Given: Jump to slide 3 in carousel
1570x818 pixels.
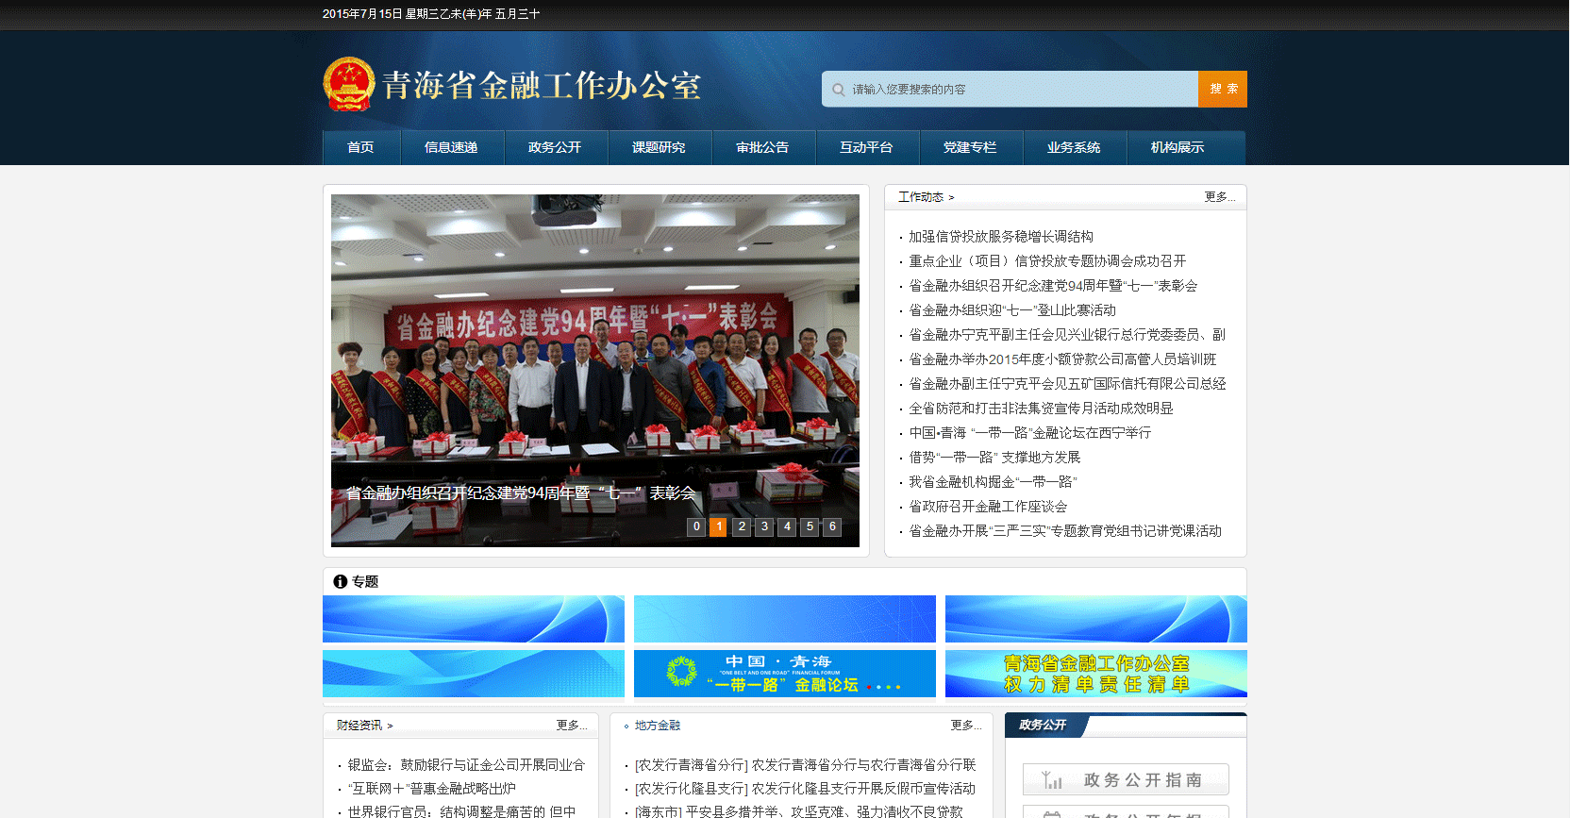Looking at the screenshot, I should [764, 526].
